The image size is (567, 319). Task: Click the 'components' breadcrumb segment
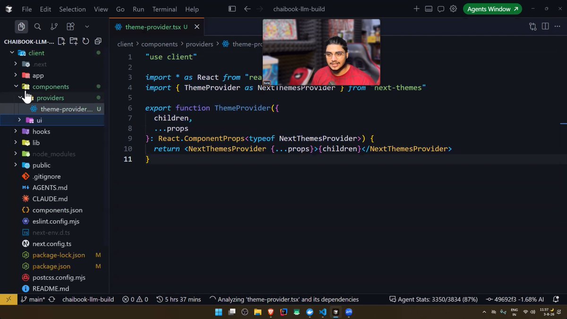pyautogui.click(x=159, y=44)
